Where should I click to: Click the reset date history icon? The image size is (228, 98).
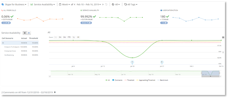(x=106, y=4)
